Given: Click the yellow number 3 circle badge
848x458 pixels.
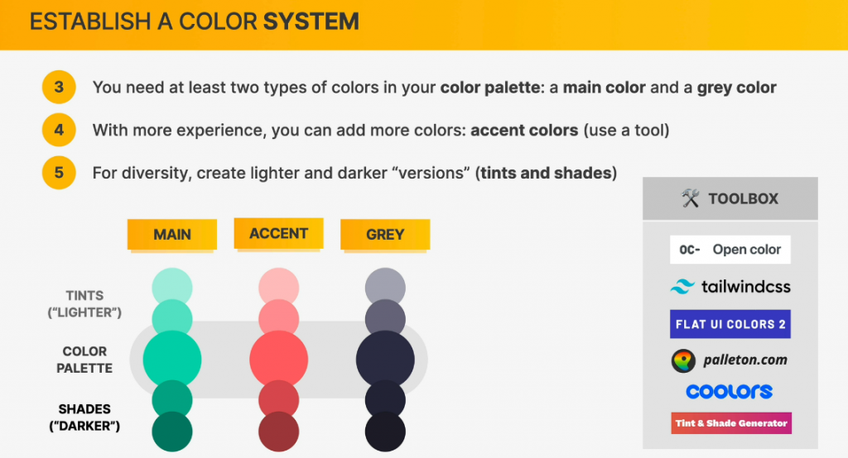Looking at the screenshot, I should [x=59, y=87].
